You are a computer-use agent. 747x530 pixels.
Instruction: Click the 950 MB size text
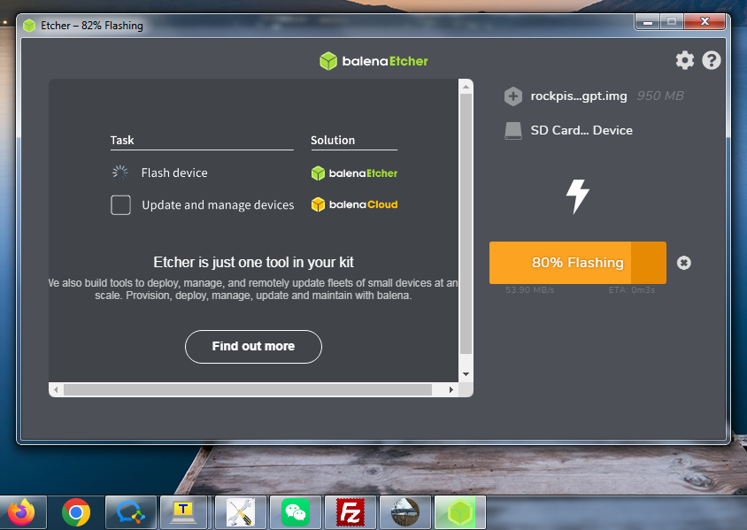660,96
